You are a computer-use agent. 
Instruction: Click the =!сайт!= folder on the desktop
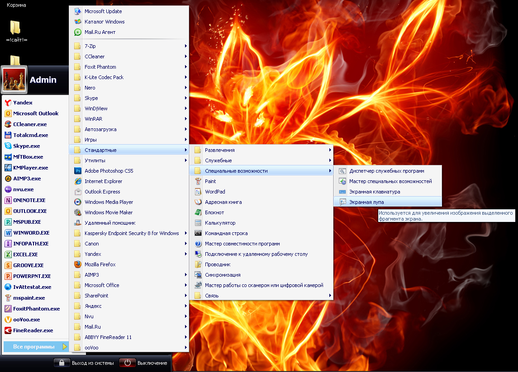point(15,32)
